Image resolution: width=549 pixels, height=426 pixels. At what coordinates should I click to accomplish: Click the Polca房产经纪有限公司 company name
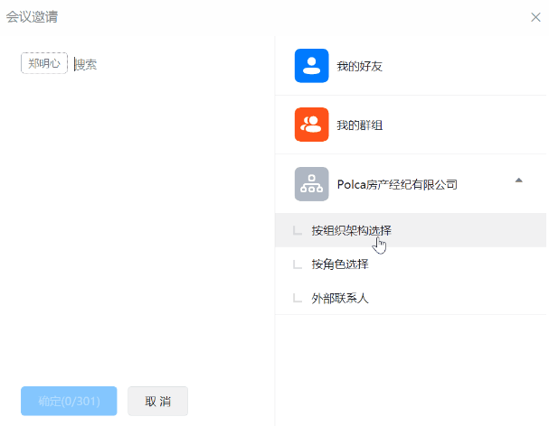[x=397, y=184]
